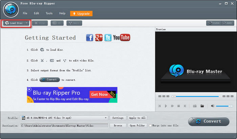Click the small Convert button in step 4
Screen dimensions: 237x139
coord(49,80)
